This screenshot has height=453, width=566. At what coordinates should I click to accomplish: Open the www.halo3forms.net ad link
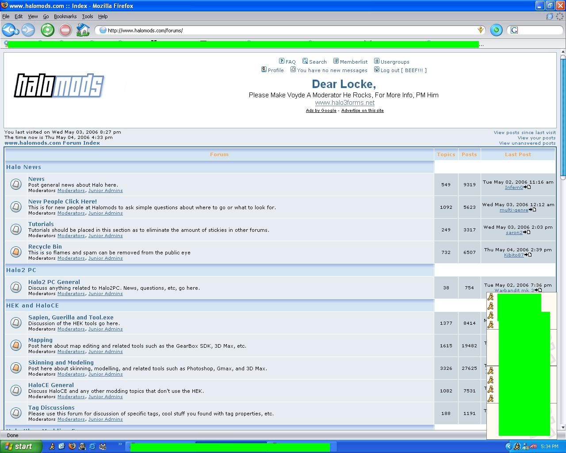click(345, 103)
